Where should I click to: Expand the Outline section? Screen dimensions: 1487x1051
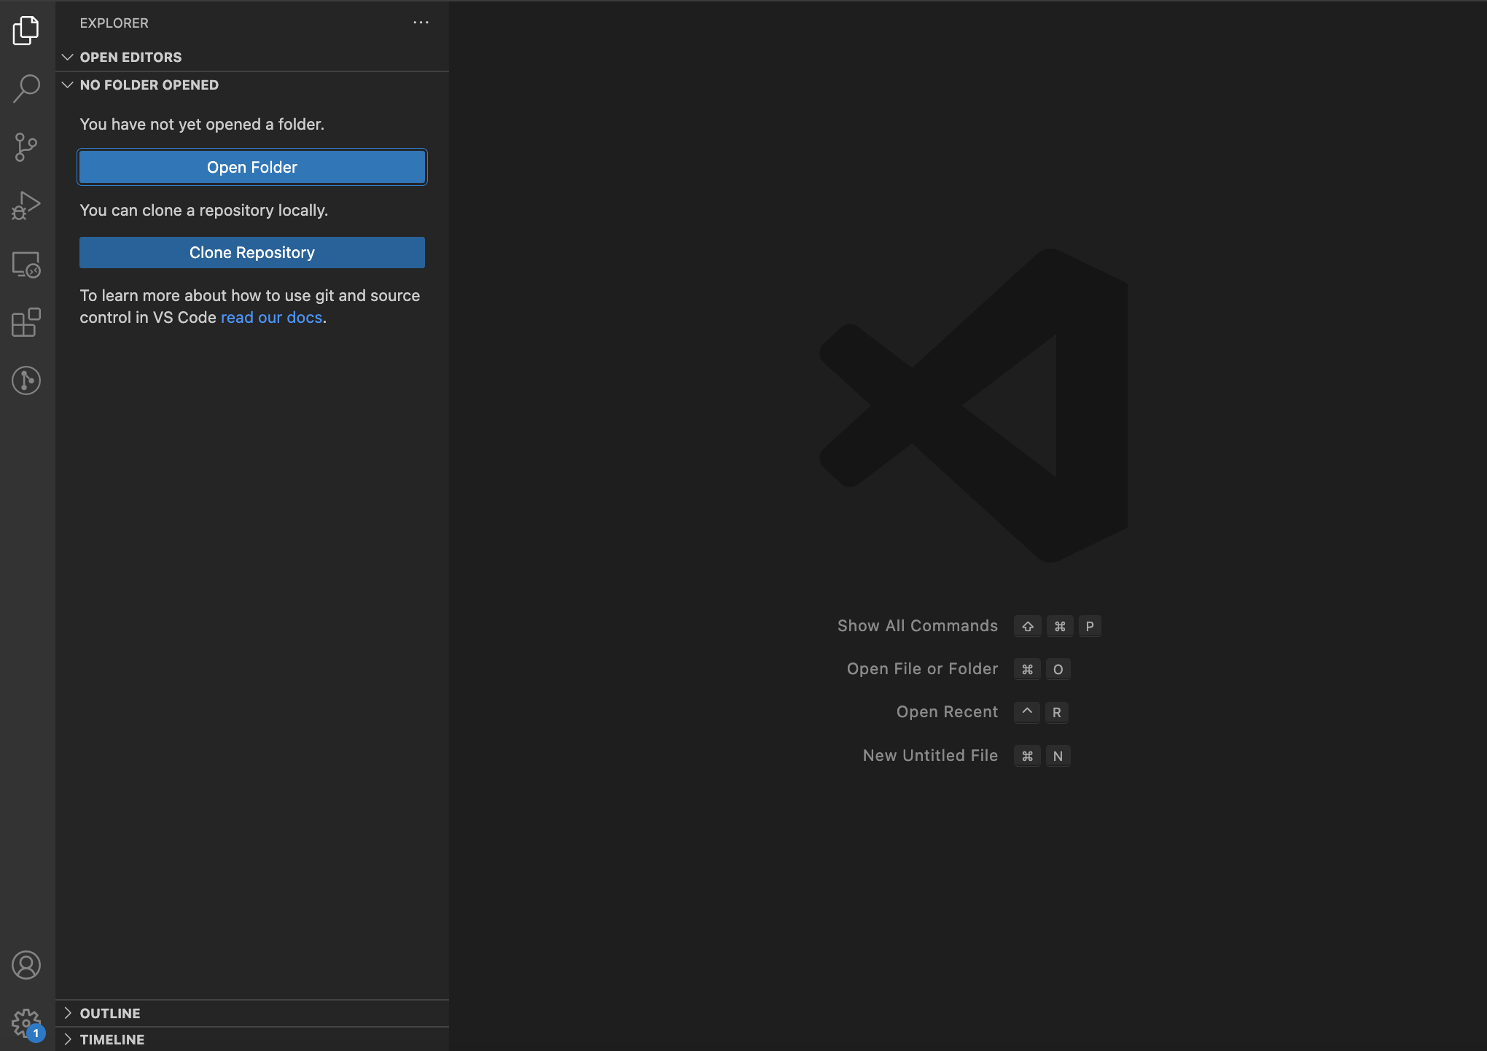(x=252, y=1013)
